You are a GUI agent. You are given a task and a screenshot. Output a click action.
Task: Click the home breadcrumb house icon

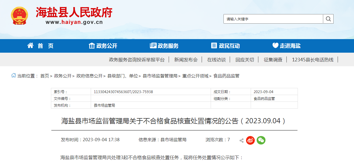click(13, 75)
